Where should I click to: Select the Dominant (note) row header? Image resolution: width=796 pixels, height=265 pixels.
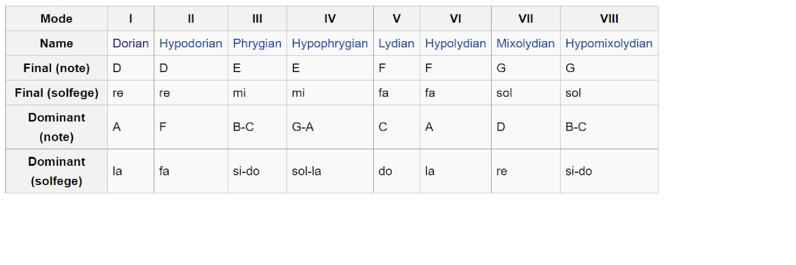pos(56,127)
